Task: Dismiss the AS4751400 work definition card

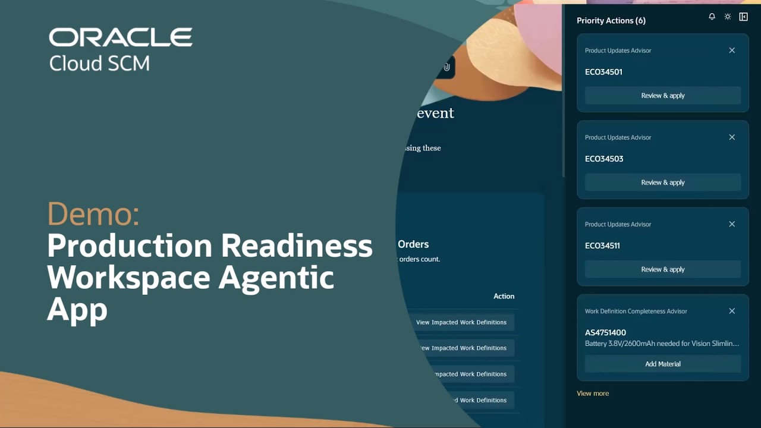Action: click(x=732, y=311)
